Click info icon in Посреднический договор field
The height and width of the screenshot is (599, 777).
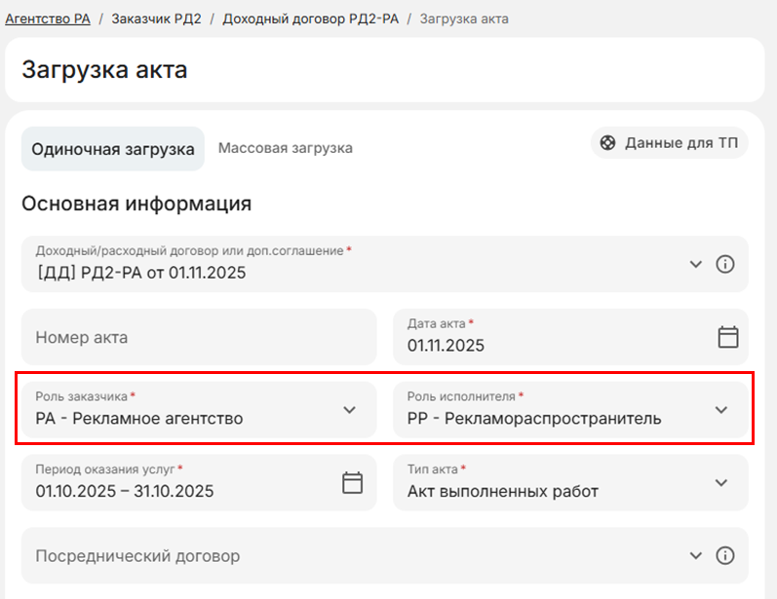tap(724, 555)
